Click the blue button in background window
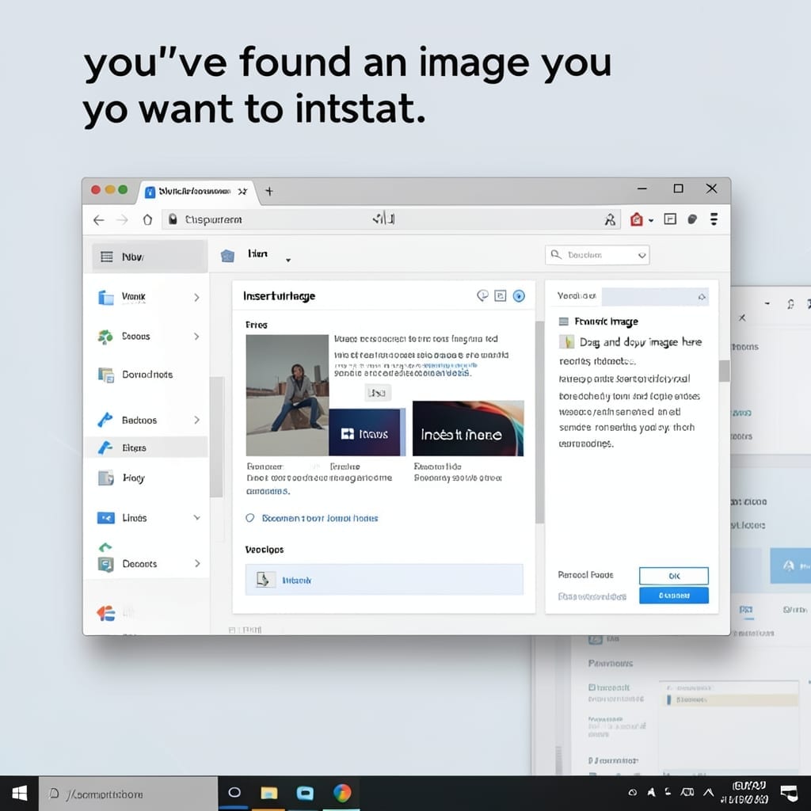Screen dimensions: 811x811 click(x=791, y=565)
